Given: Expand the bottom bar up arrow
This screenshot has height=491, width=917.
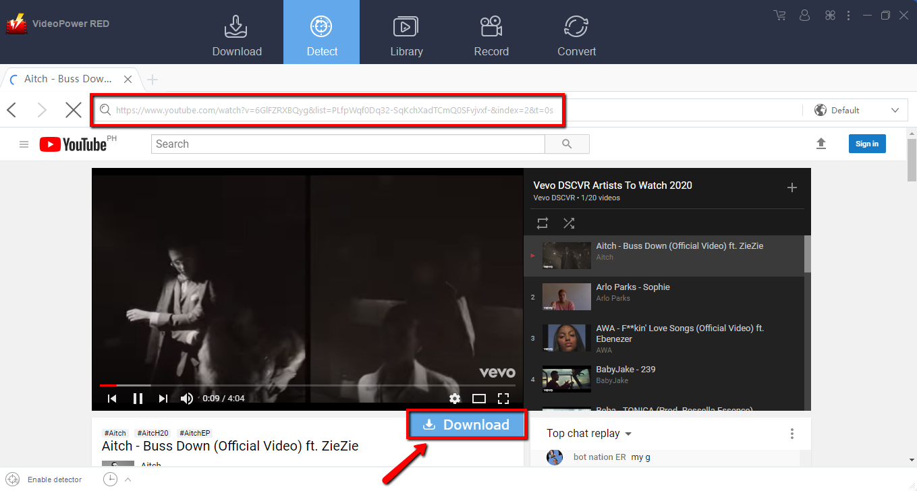Looking at the screenshot, I should [128, 480].
